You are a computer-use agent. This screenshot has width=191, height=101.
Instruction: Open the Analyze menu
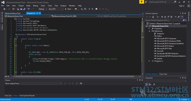tap(63, 6)
